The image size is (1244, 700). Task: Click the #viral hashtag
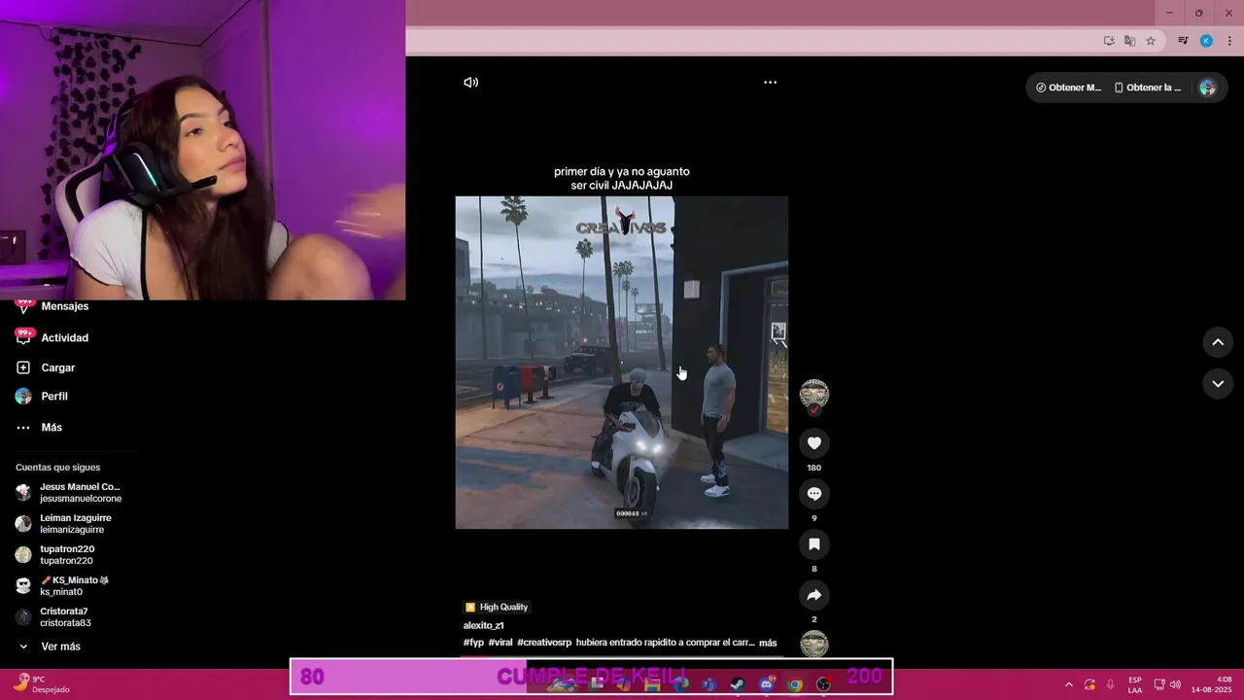501,643
